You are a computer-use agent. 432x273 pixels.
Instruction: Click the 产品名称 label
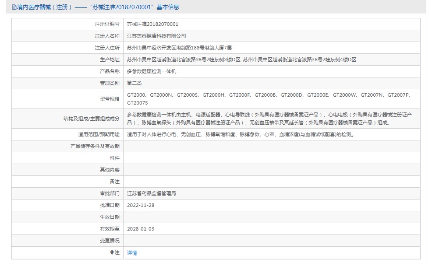(110, 72)
